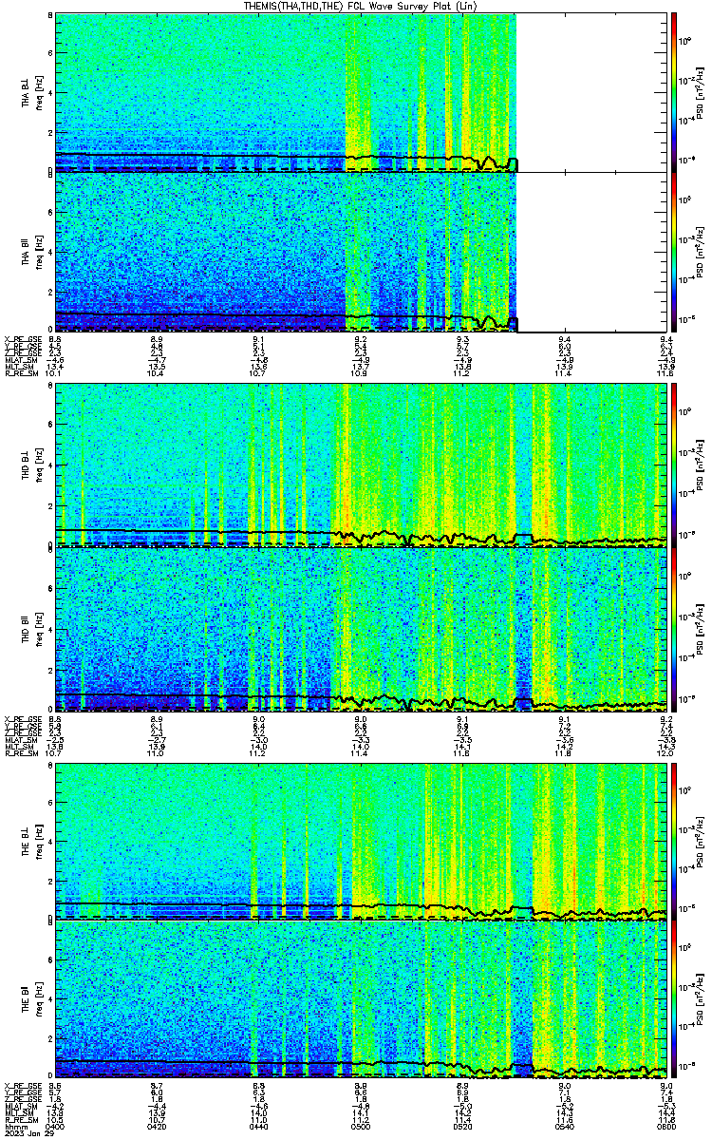Click the THD BL panel PSD color bar
This screenshot has width=712, height=1140.
[674, 465]
